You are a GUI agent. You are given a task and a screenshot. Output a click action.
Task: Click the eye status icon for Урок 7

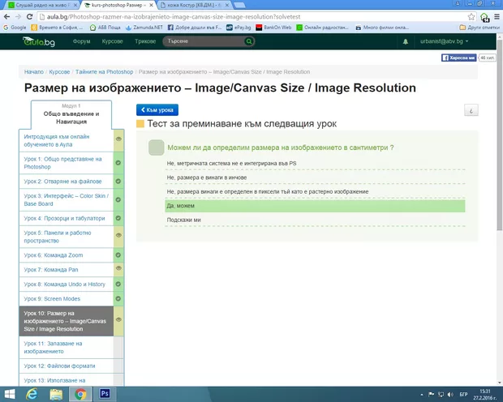118,269
